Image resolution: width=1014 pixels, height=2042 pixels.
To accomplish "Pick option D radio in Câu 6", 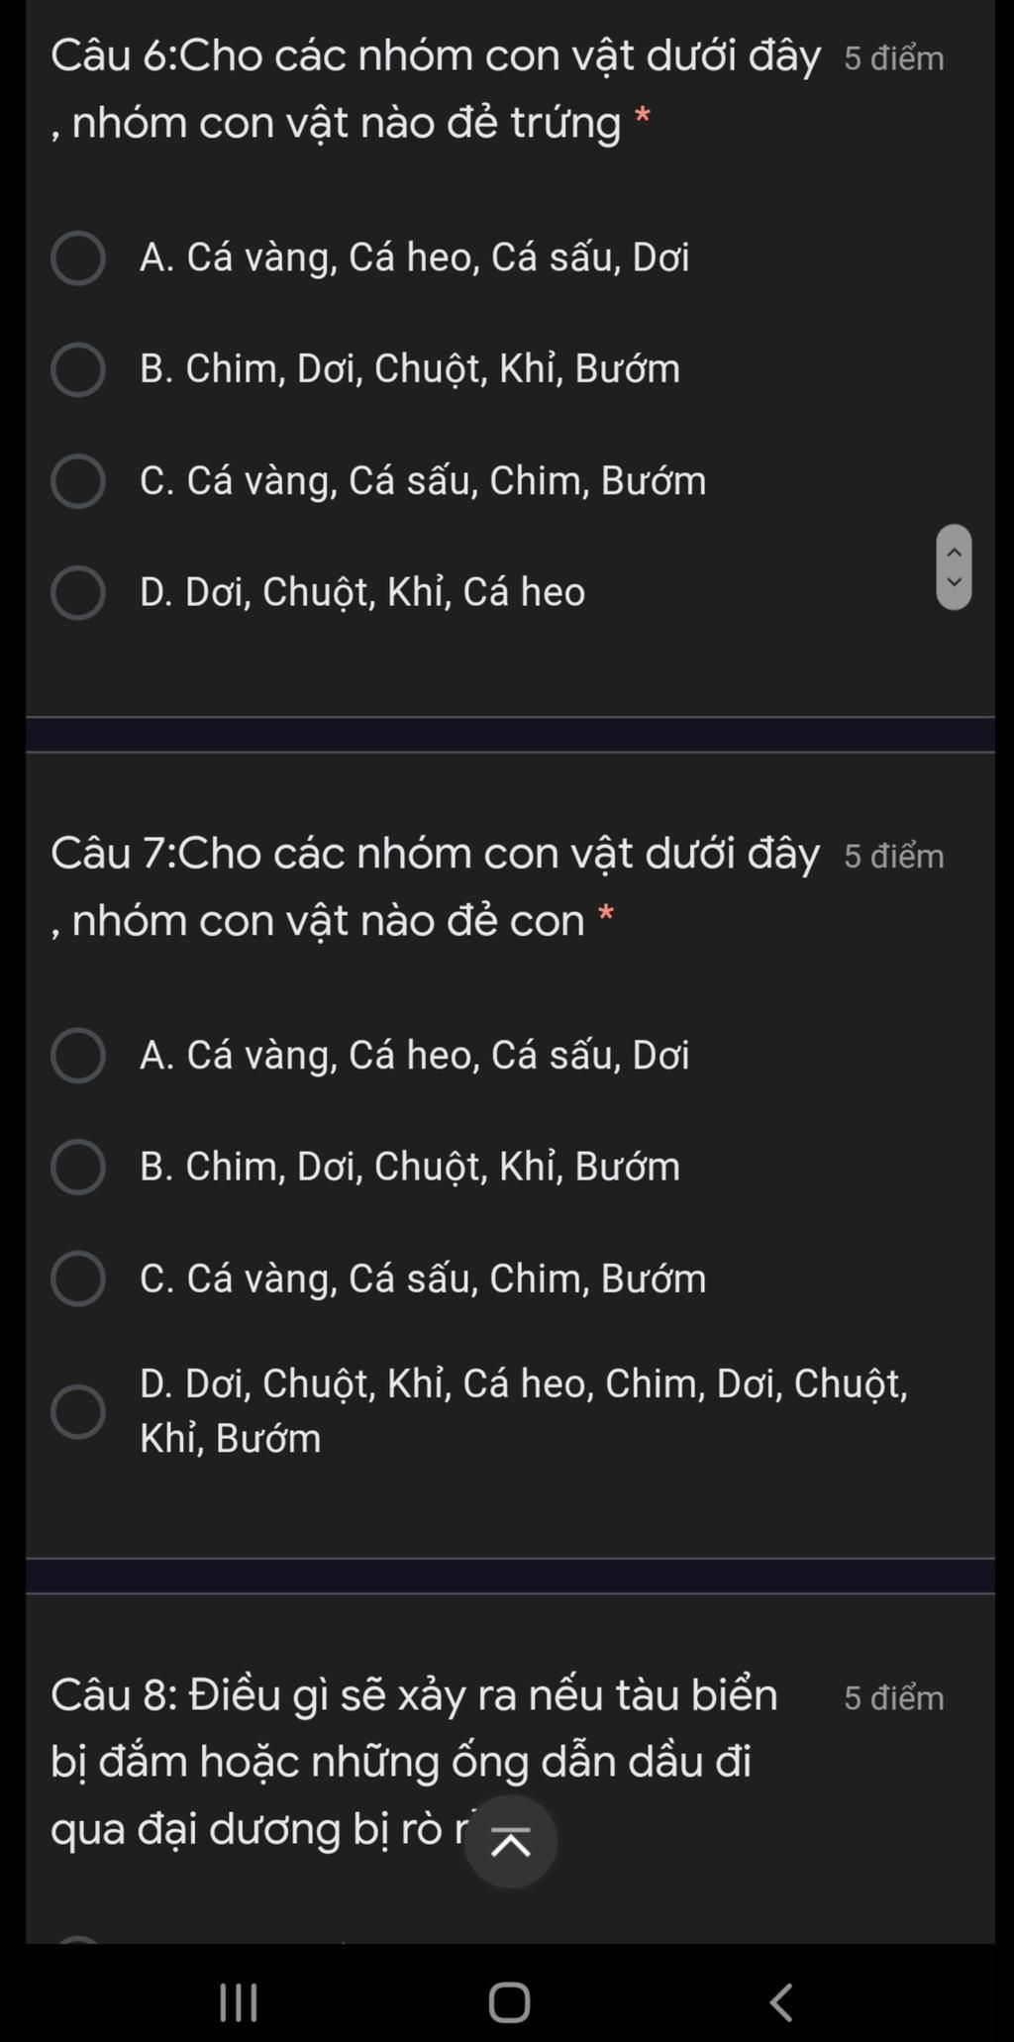I will click(x=78, y=593).
